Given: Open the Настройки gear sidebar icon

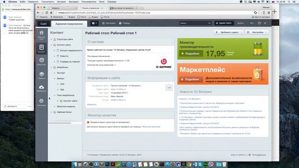Looking at the screenshot, I should 42,102.
